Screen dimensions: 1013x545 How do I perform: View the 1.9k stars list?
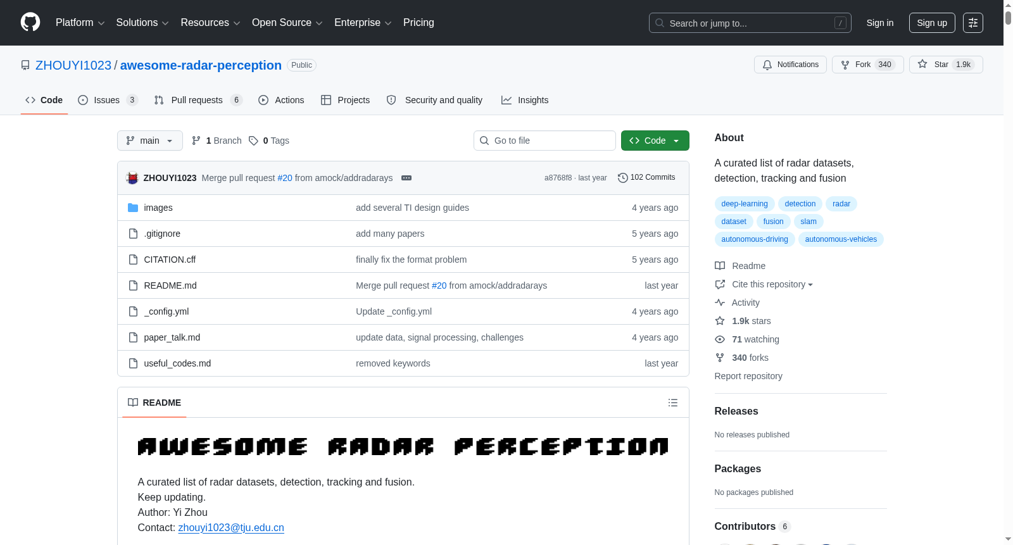coord(743,321)
